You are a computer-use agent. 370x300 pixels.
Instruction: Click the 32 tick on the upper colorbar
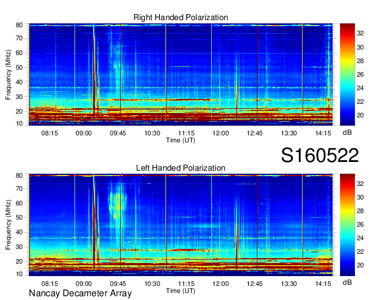(360, 33)
